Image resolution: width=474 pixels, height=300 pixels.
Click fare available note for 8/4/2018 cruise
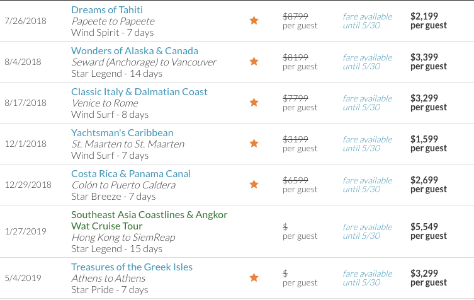coord(367,62)
